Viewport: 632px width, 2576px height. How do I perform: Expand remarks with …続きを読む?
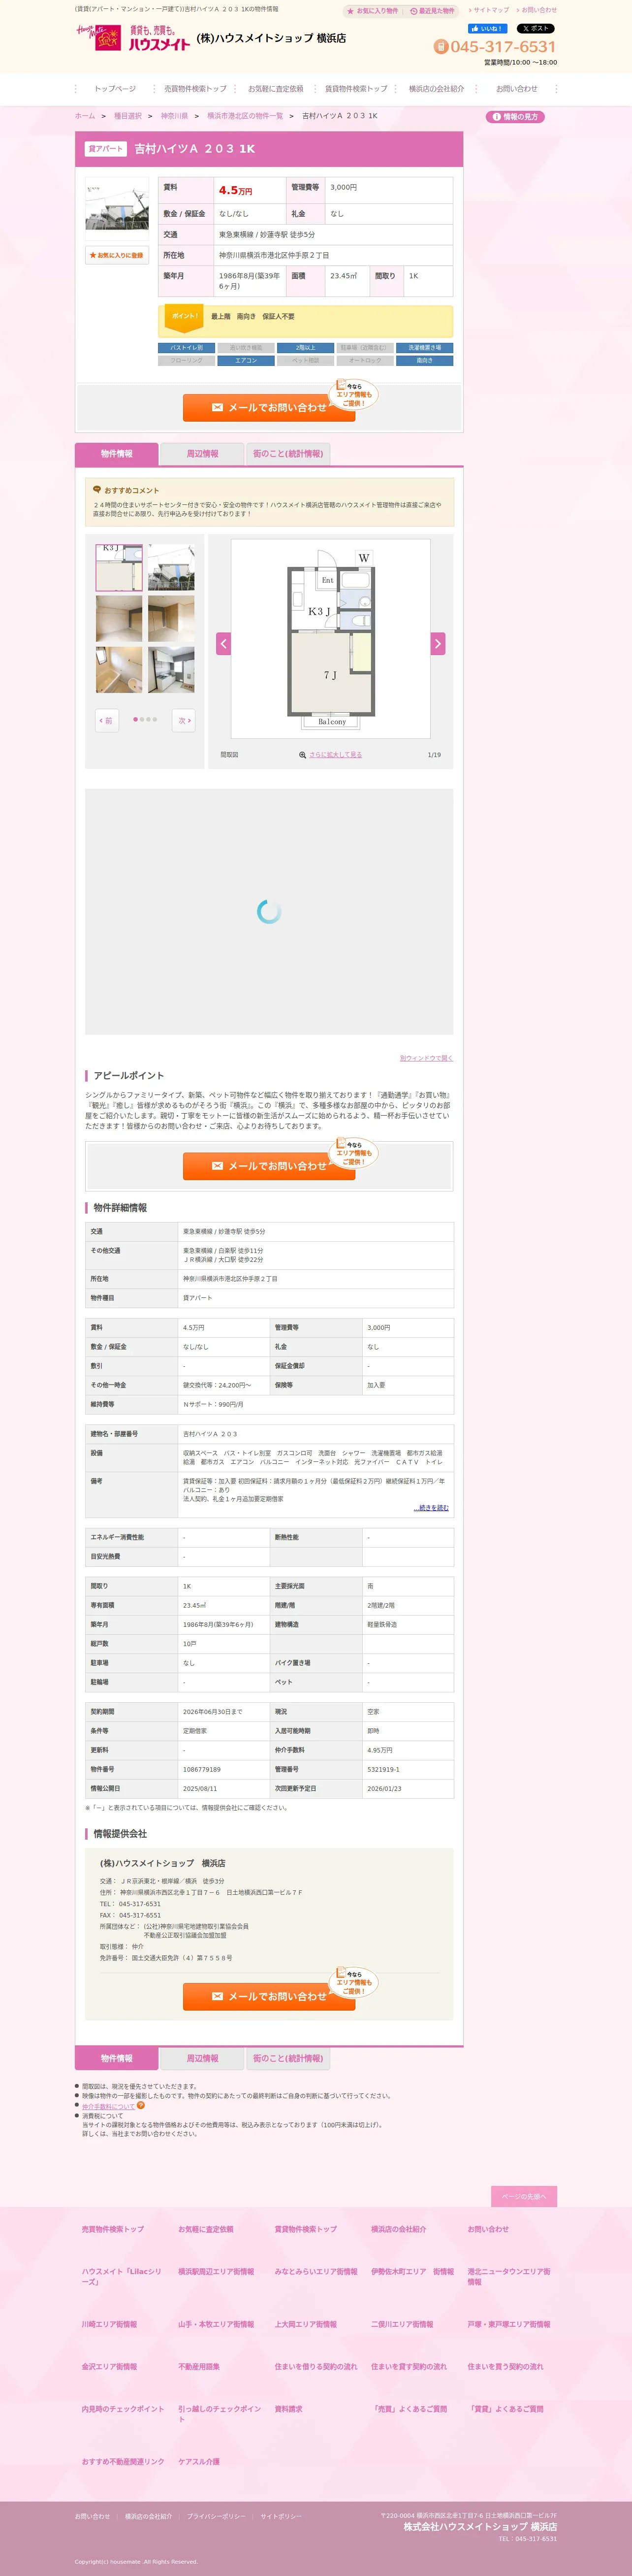[x=431, y=1508]
